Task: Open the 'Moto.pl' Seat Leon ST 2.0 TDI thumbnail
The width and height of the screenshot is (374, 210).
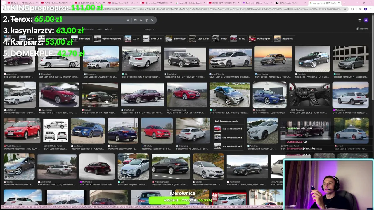Action: (100, 95)
